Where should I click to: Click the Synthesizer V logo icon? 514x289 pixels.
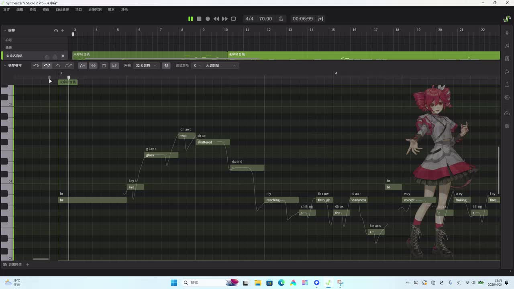(507, 19)
